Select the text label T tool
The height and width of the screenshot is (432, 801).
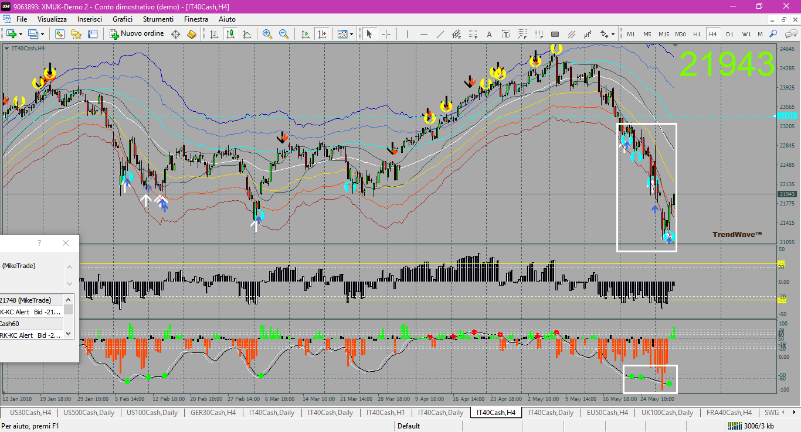click(506, 34)
